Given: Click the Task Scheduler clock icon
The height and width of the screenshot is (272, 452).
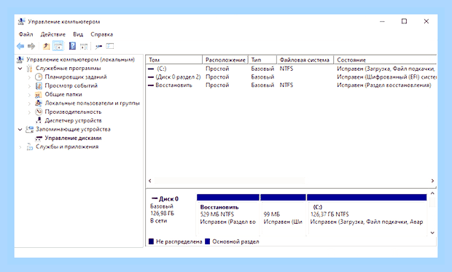Looking at the screenshot, I should [x=39, y=77].
